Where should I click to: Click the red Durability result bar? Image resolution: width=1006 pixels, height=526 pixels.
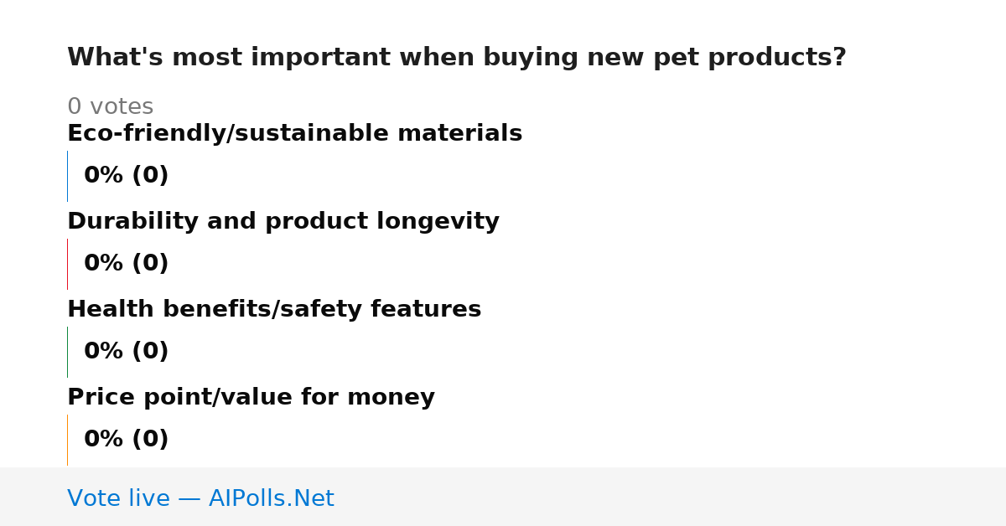click(x=67, y=264)
